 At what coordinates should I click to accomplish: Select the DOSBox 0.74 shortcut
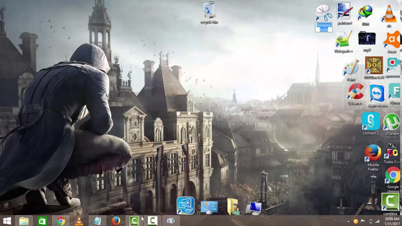(374, 68)
